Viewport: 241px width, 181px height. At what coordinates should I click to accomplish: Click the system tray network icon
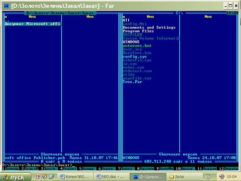[x=222, y=176]
